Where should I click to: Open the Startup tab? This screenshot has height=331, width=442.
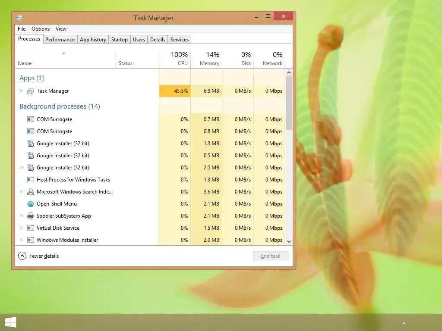(120, 40)
